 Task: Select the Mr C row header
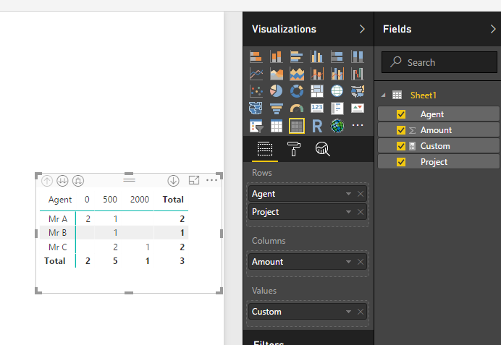(x=57, y=247)
